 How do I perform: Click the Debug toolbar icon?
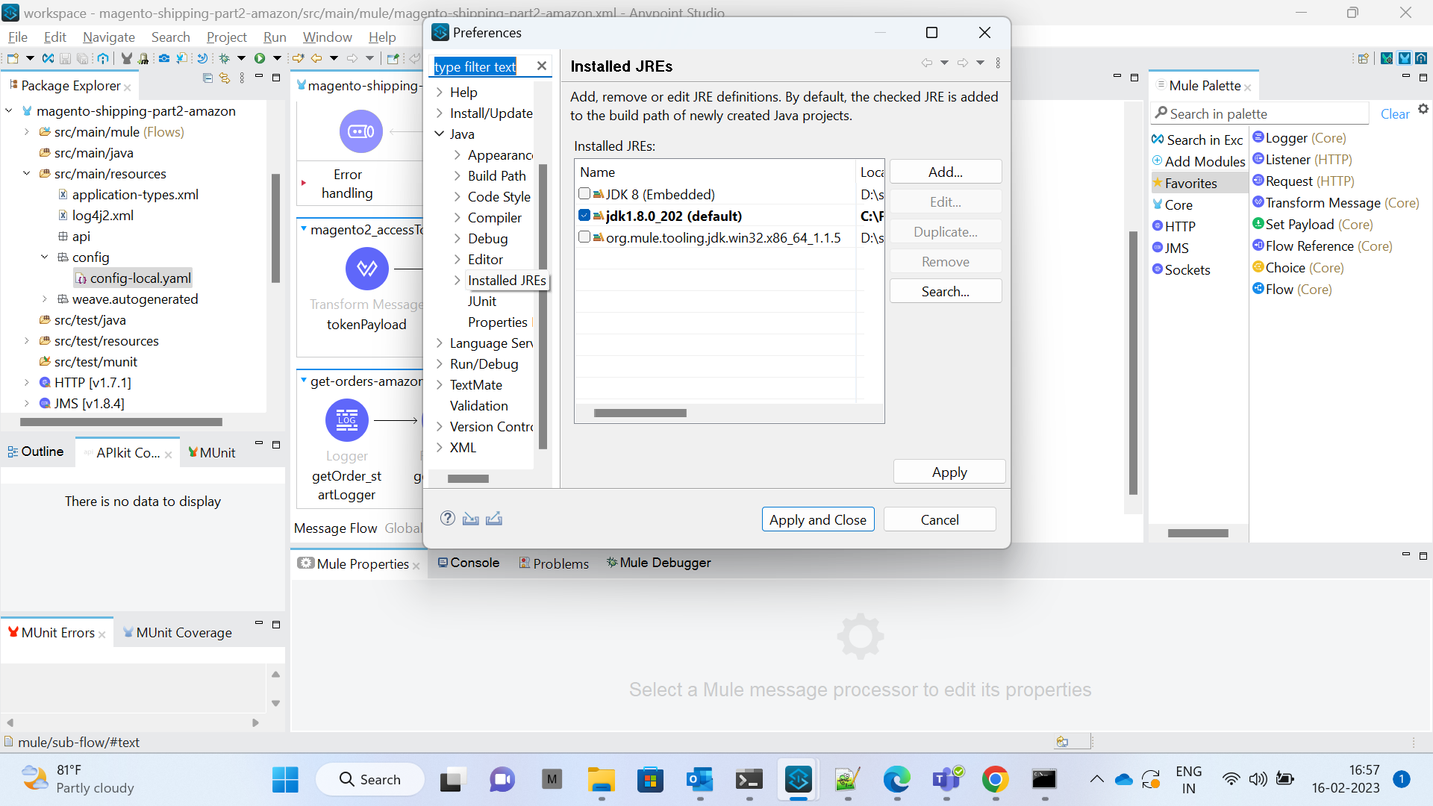pos(224,58)
